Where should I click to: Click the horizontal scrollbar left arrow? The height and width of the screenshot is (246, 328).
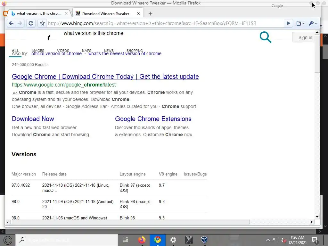click(x=8, y=222)
